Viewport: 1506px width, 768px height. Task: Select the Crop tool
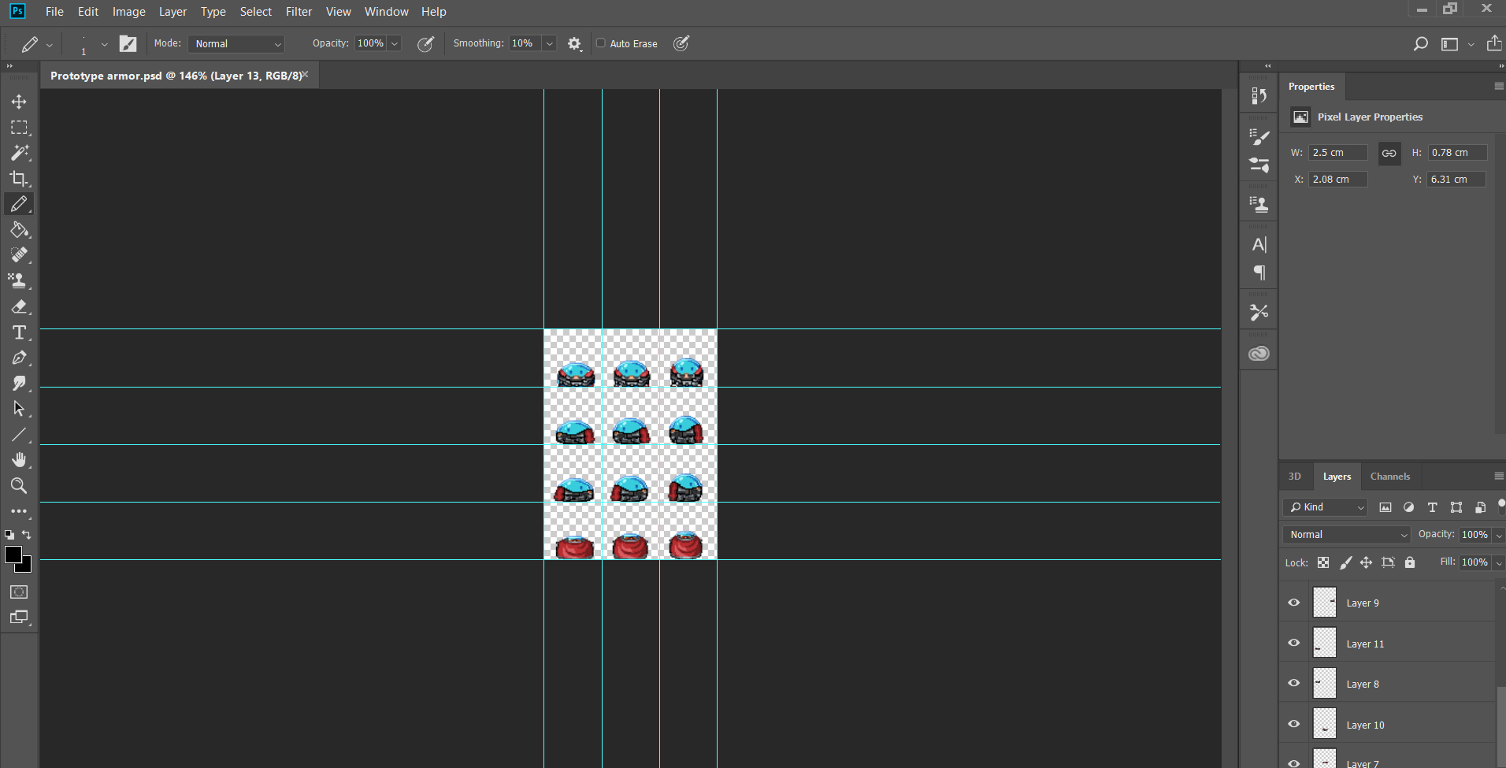(19, 178)
